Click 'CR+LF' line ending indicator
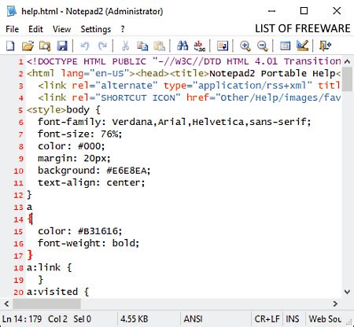This screenshot has width=354, height=327. pyautogui.click(x=267, y=319)
